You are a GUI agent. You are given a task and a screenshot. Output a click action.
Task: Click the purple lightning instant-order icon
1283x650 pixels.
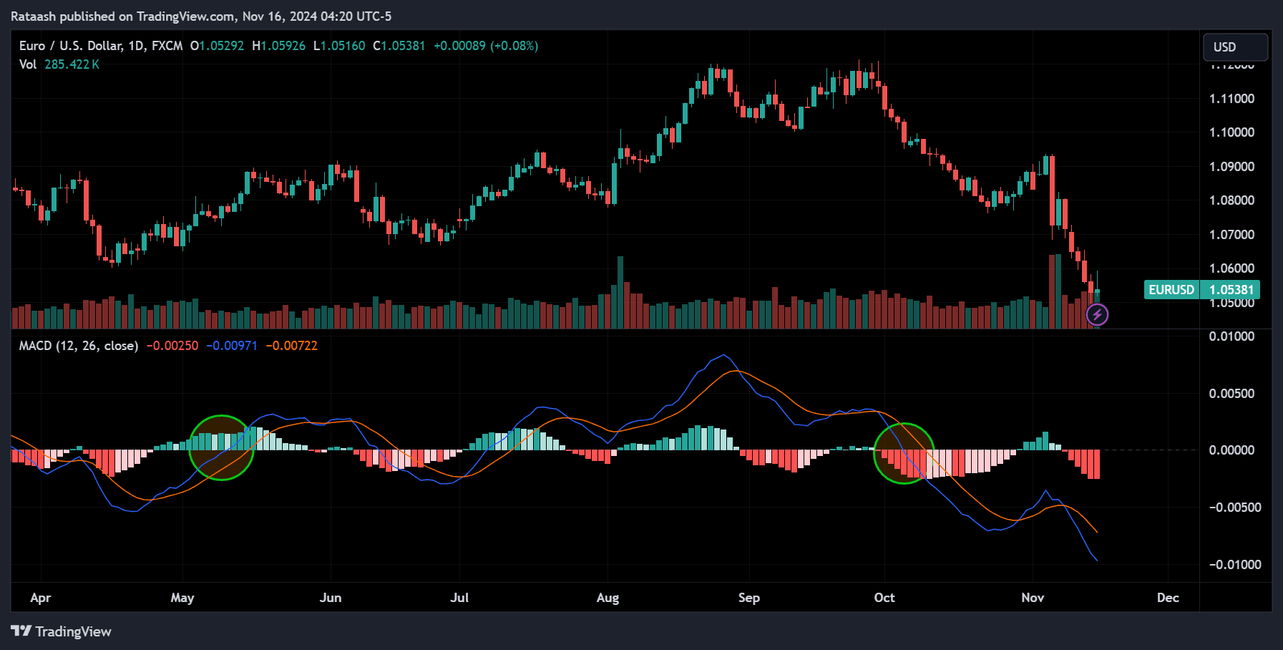pyautogui.click(x=1097, y=315)
